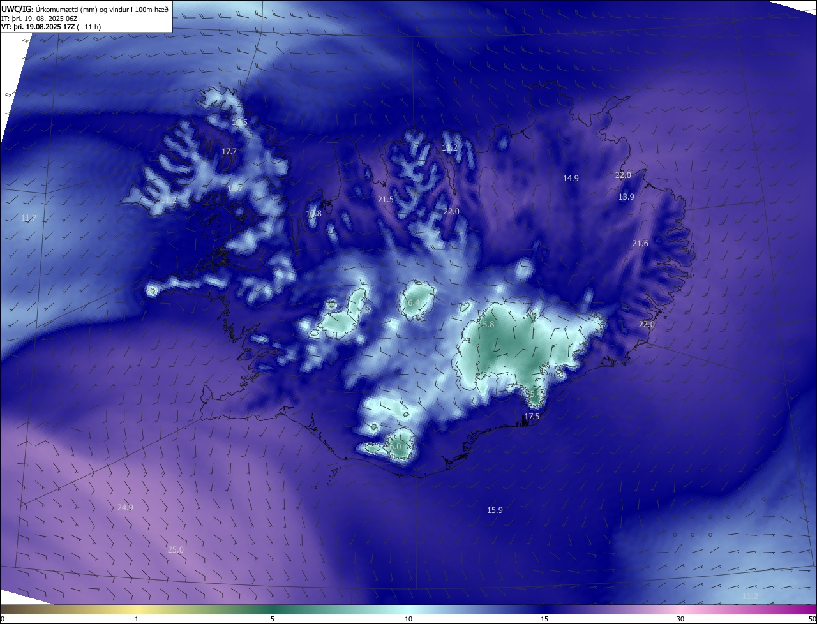Click the colorbar tick labeled 0
Image resolution: width=817 pixels, height=624 pixels.
(x=2, y=619)
